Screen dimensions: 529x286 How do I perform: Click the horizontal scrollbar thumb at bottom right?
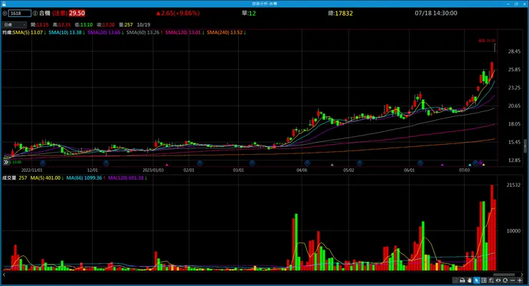tap(504, 275)
